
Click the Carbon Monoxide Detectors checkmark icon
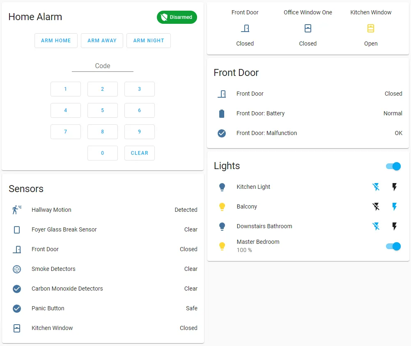point(17,289)
